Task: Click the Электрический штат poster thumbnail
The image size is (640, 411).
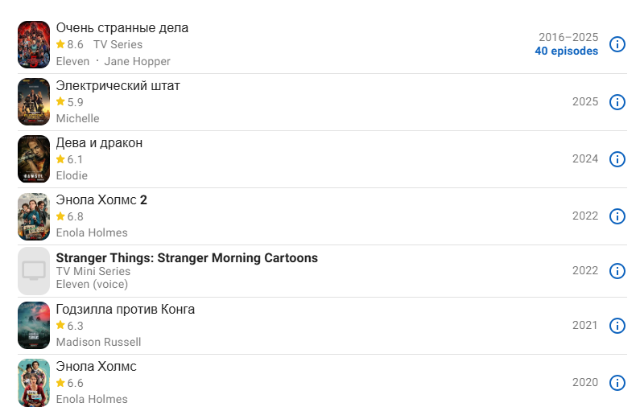Action: pyautogui.click(x=34, y=102)
